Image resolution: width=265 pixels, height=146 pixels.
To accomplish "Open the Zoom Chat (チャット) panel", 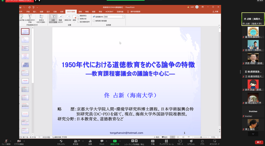I will [102, 142].
